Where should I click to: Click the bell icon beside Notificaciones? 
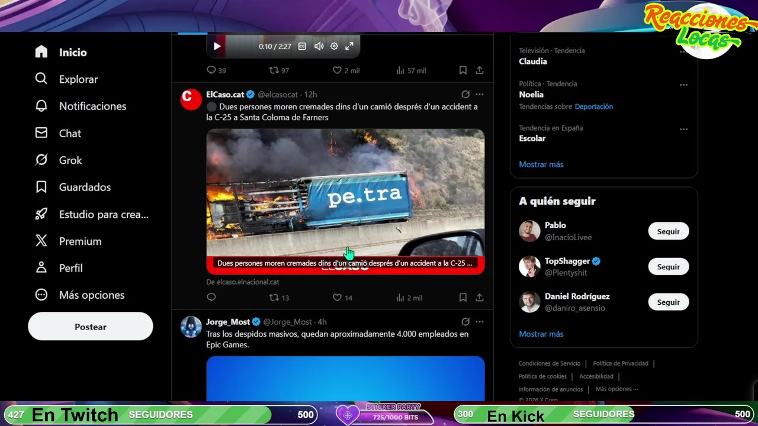click(41, 106)
